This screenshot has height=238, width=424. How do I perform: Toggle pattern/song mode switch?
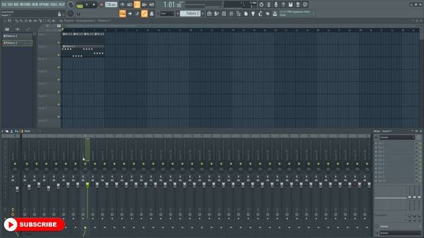[x=79, y=5]
